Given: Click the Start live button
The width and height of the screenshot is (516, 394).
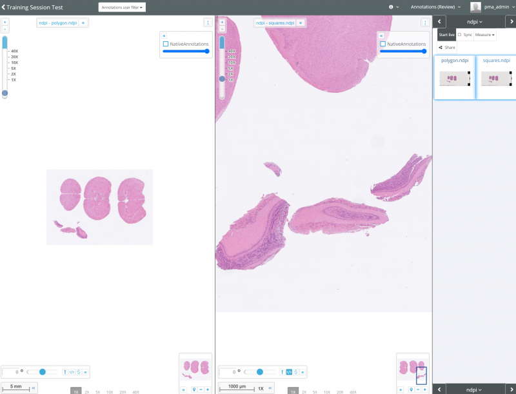Looking at the screenshot, I should pos(446,34).
